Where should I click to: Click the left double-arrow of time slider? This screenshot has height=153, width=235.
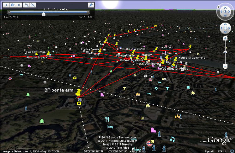tap(8, 12)
